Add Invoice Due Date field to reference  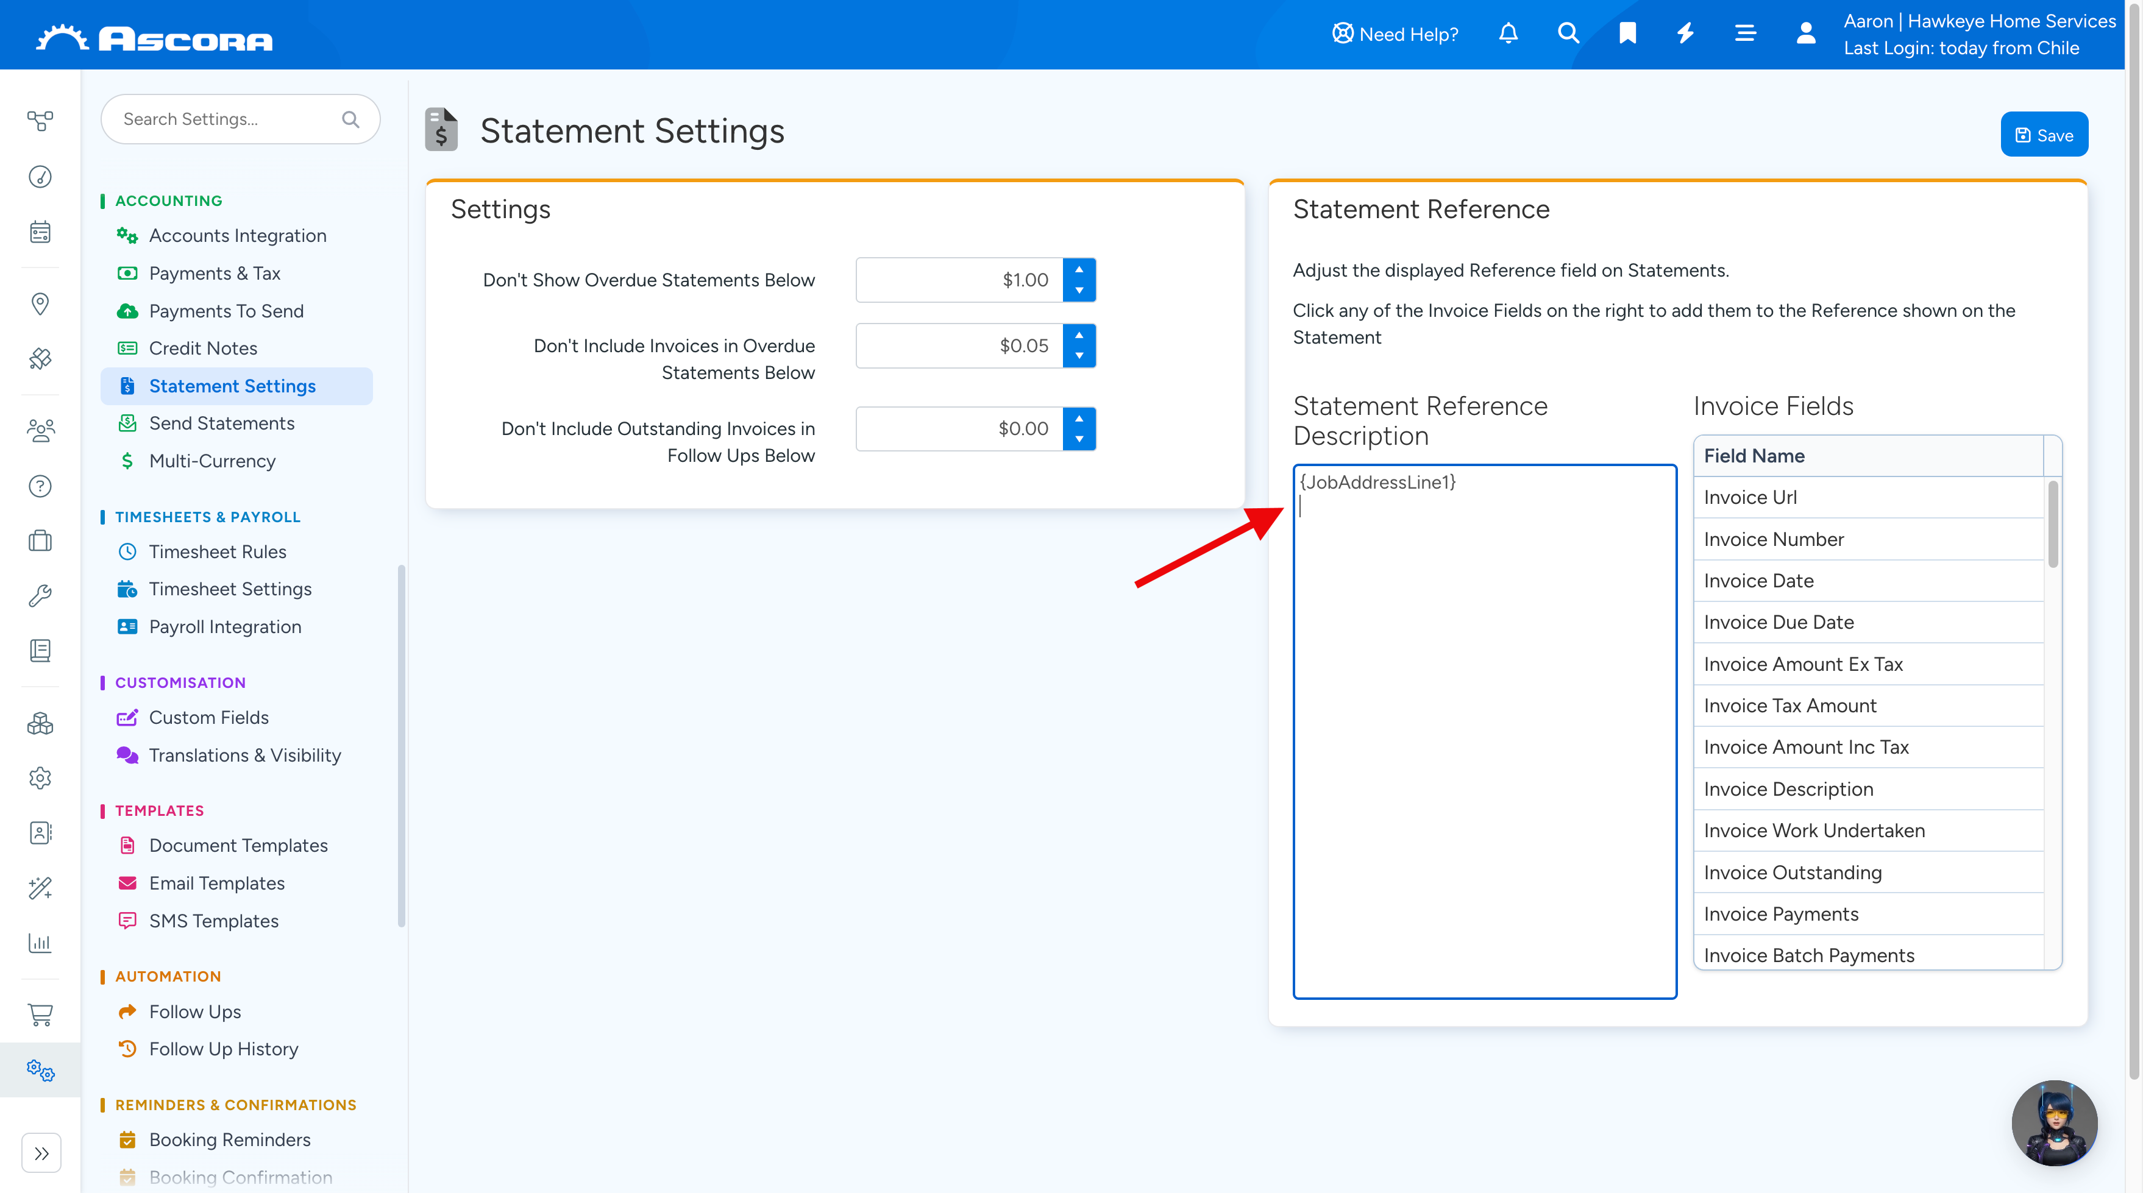pyautogui.click(x=1869, y=623)
